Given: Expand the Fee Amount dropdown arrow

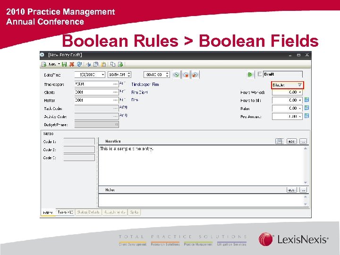Looking at the screenshot, I should coord(300,117).
